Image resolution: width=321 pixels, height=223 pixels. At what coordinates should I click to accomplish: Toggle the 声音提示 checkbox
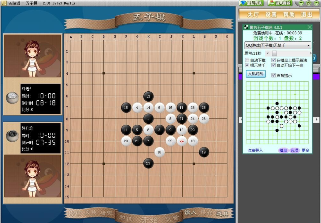[x=273, y=75]
